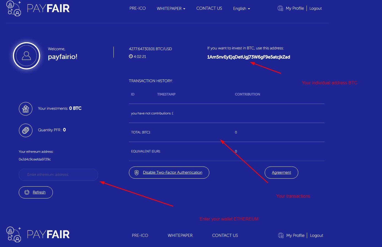Click the user avatar profile picture
Viewport: 382px width, 247px height.
tap(26, 56)
